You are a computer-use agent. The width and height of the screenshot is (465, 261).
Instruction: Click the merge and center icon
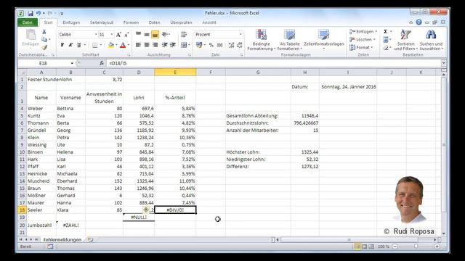[x=184, y=45]
